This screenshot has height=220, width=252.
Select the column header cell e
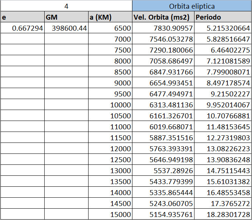[x=22, y=17]
